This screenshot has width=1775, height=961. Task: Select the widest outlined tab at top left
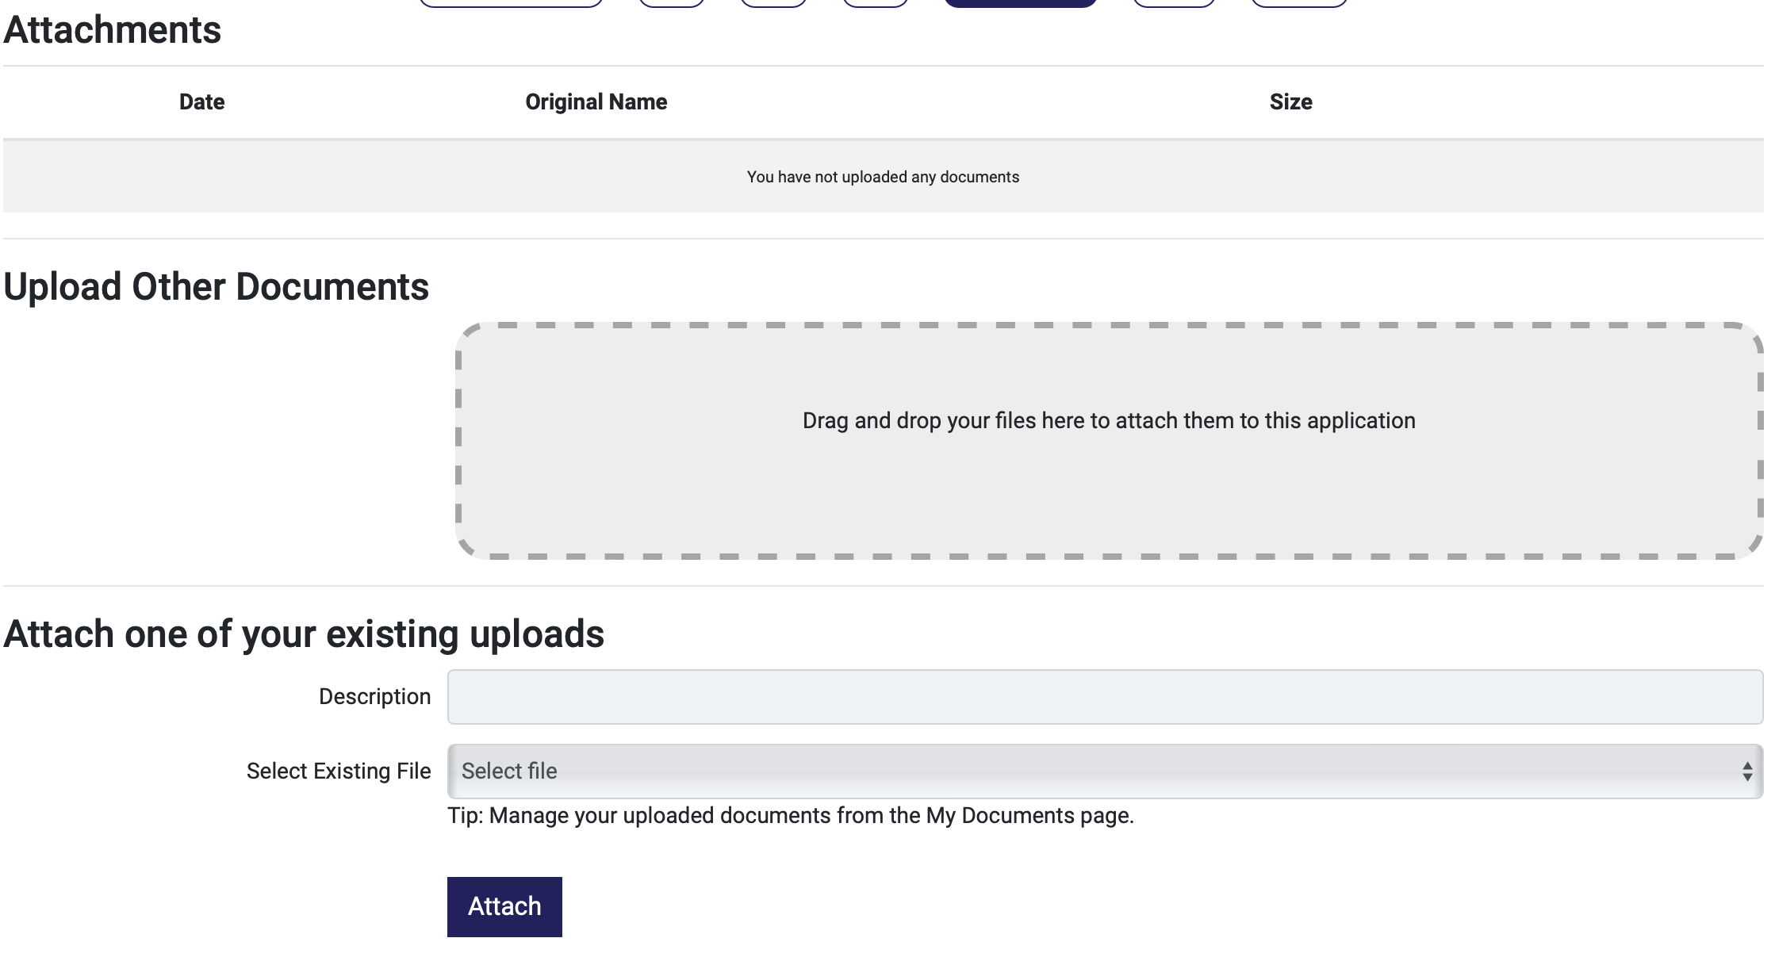[511, 2]
